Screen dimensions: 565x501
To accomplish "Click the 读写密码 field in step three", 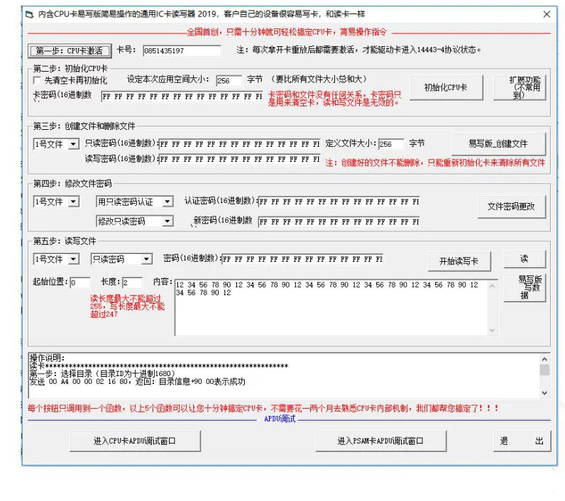I will (x=239, y=159).
